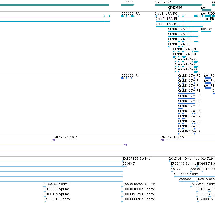
Task: Open the 381570 feature
Action: (x=202, y=189)
